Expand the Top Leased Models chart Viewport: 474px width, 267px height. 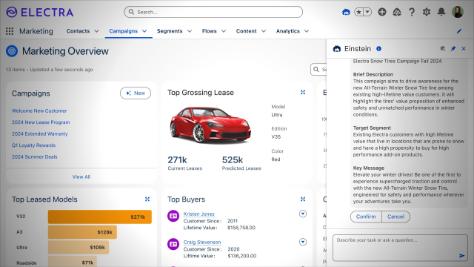pos(147,200)
